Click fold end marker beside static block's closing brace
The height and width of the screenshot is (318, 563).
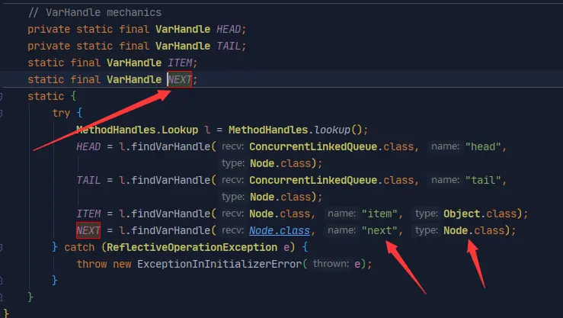click(x=1, y=297)
